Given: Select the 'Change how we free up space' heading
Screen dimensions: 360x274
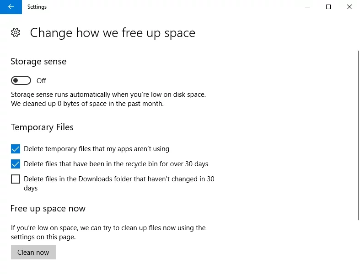Looking at the screenshot, I should tap(113, 33).
